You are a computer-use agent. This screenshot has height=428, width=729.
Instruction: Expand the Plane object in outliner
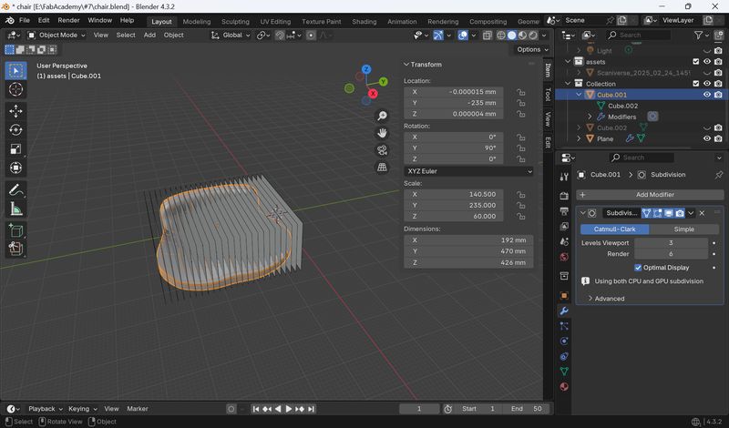coord(579,139)
